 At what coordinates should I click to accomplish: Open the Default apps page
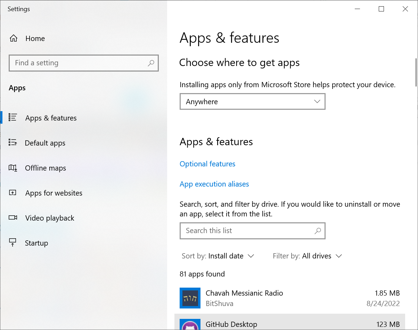tap(83, 143)
